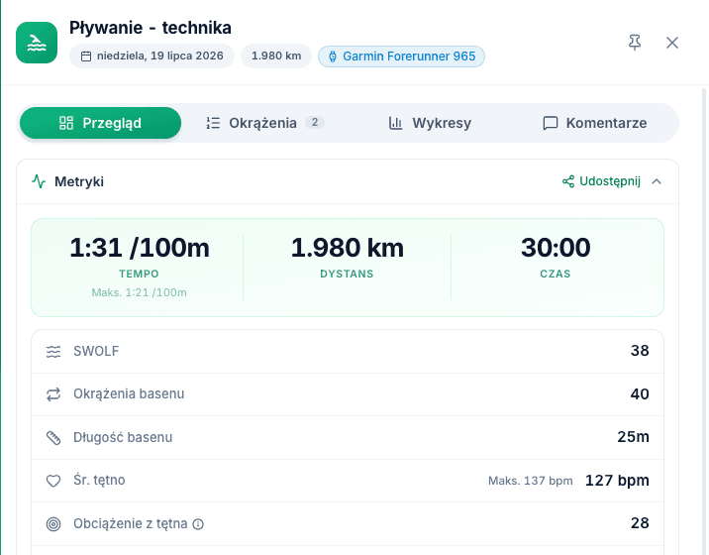Click the tempo value 1:31 /100m

pyautogui.click(x=140, y=248)
